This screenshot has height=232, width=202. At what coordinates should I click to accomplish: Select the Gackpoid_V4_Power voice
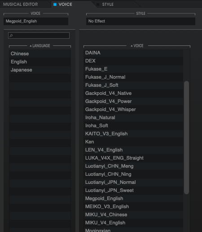[x=133, y=101]
